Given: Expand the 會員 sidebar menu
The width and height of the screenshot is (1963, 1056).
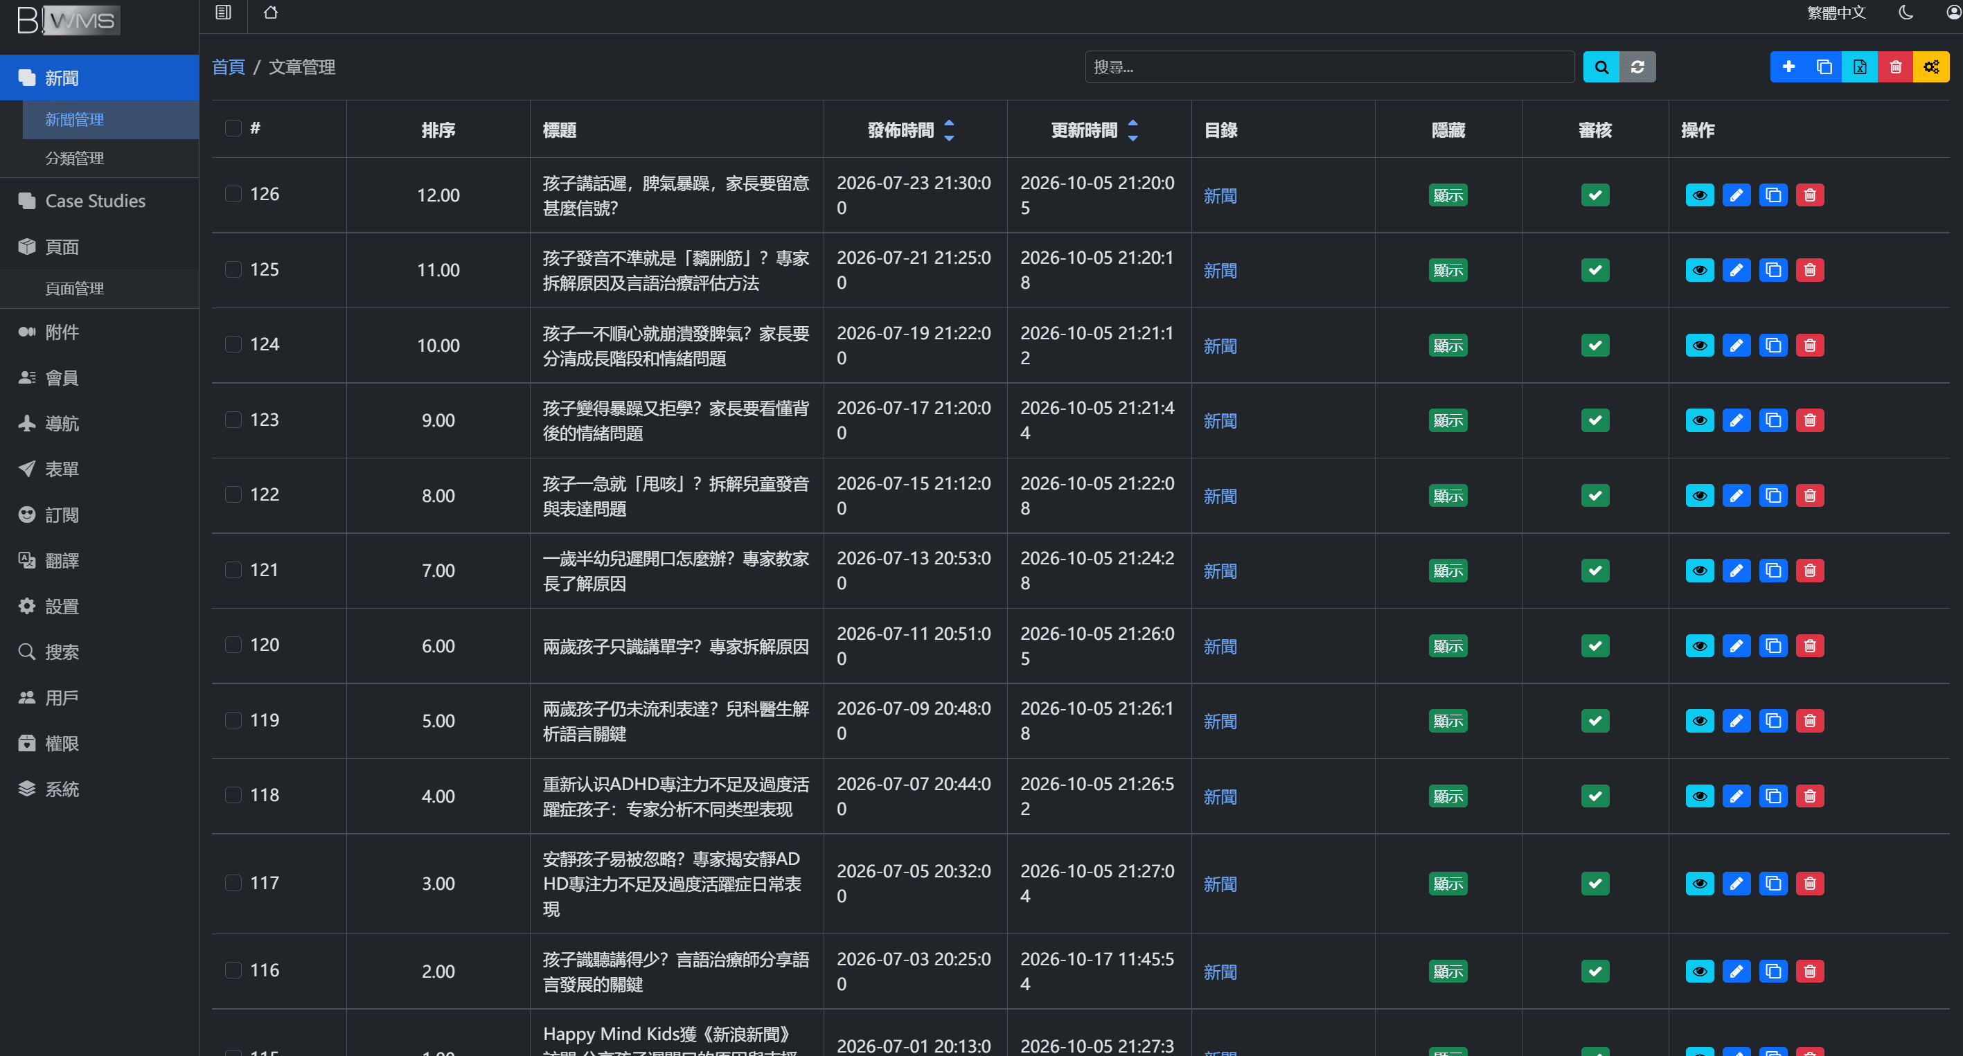Looking at the screenshot, I should pyautogui.click(x=99, y=377).
